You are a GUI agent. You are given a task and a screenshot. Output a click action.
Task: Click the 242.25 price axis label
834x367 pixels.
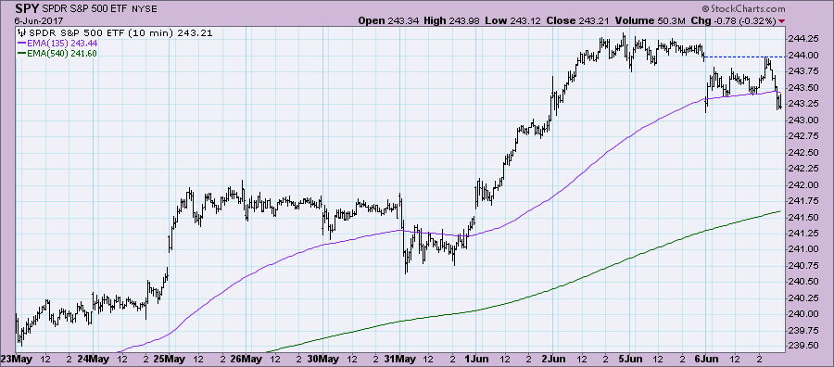(x=803, y=169)
